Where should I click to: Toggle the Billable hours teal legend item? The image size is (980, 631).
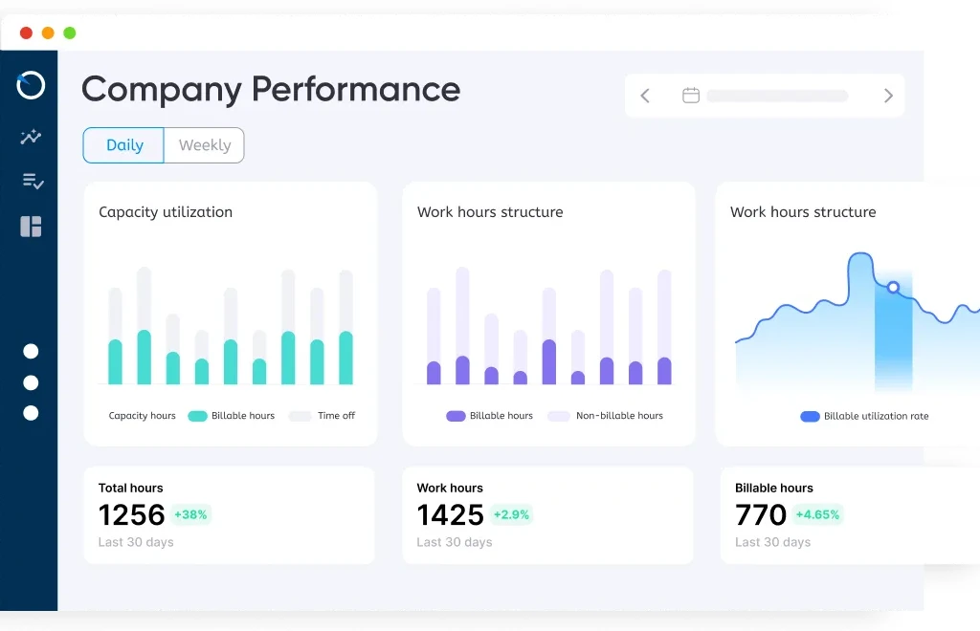[x=231, y=416]
